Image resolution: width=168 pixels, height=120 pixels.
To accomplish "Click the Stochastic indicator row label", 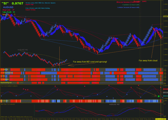I will click(5, 79).
